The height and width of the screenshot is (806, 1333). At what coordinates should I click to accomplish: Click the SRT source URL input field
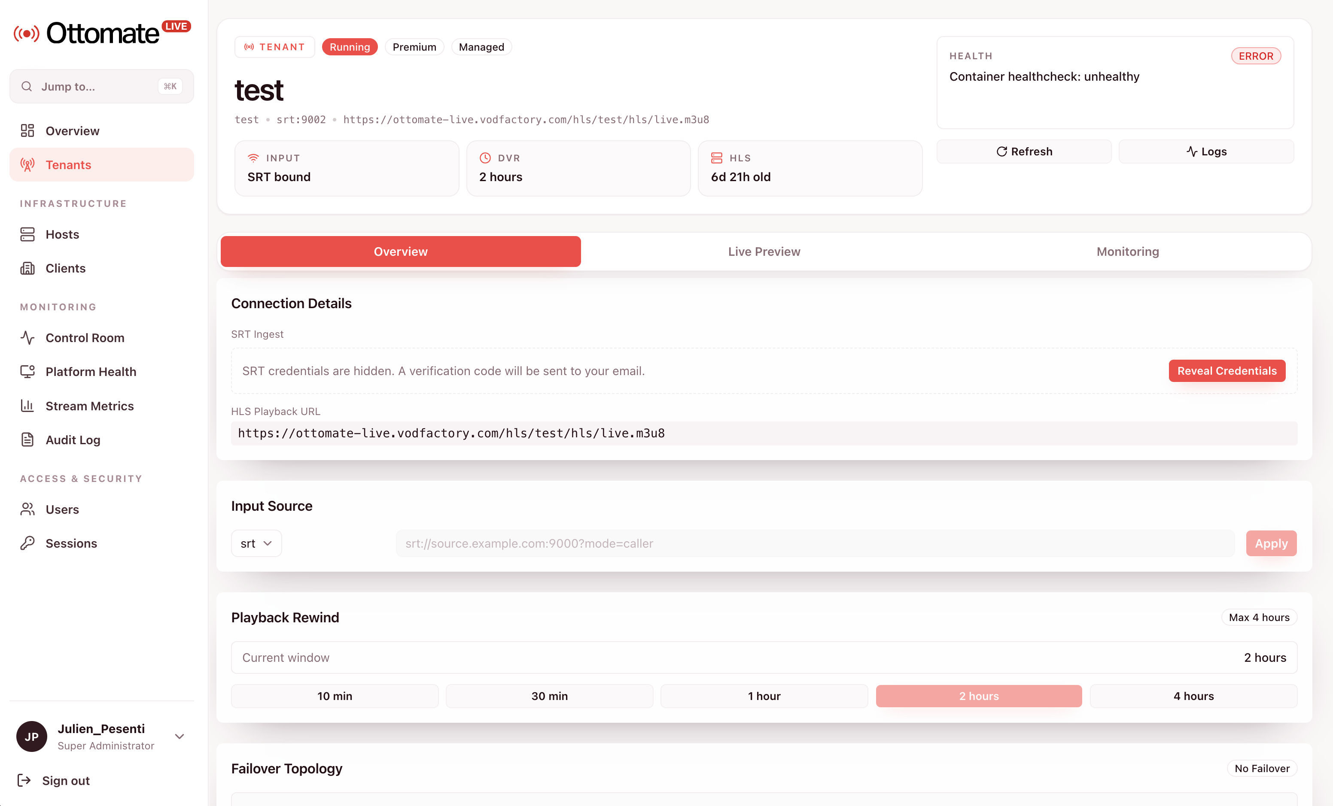coord(815,543)
